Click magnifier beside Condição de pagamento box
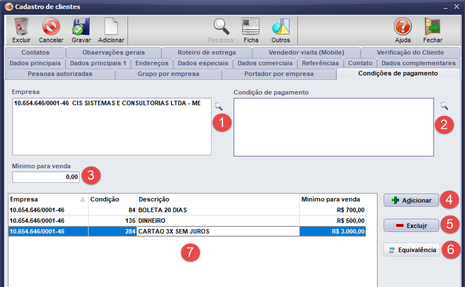This screenshot has height=287, width=465. click(x=444, y=105)
